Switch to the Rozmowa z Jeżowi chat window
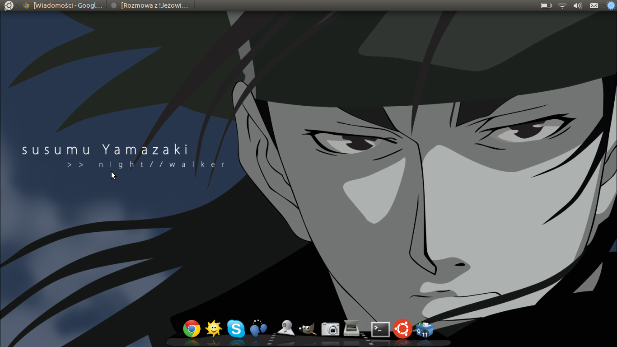This screenshot has width=617, height=347. coord(150,5)
